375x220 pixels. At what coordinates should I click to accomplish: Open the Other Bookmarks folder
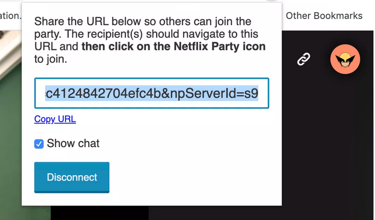click(x=324, y=16)
